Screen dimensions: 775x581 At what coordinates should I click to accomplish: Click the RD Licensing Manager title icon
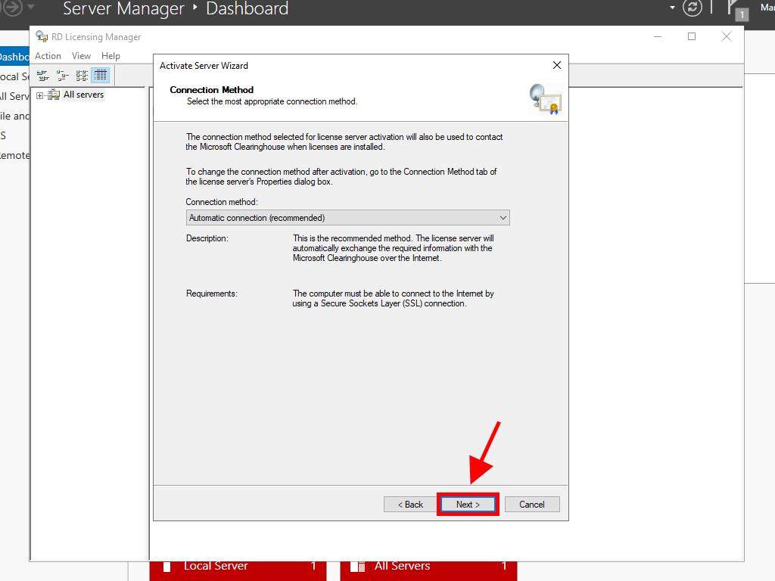42,36
